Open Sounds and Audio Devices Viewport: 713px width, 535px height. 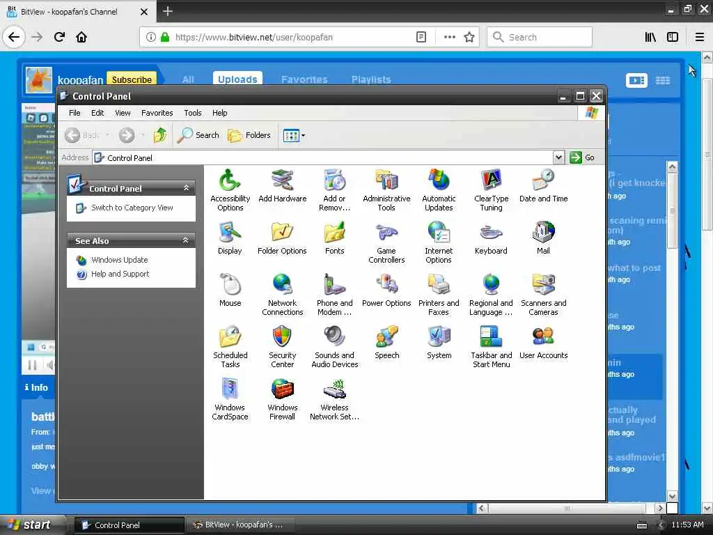[335, 347]
